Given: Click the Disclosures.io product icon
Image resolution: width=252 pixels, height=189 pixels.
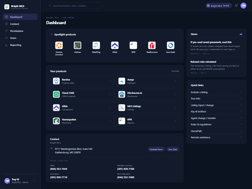Looking at the screenshot, I should 122,94.
